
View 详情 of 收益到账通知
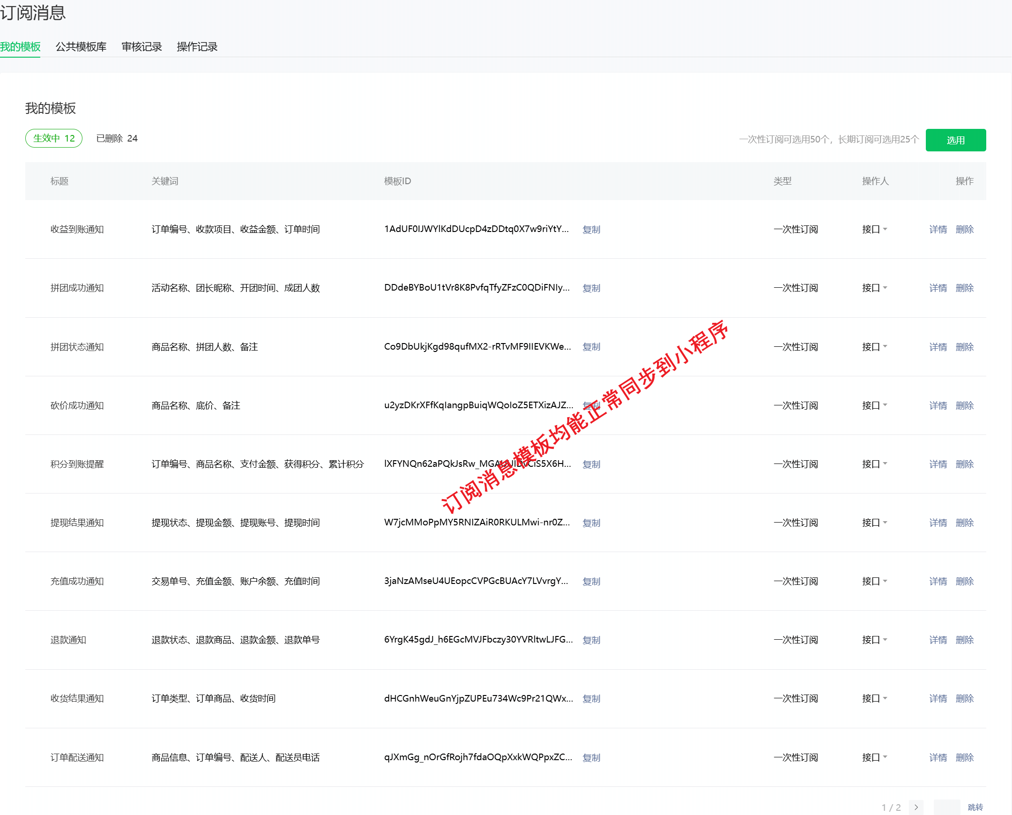pyautogui.click(x=938, y=229)
